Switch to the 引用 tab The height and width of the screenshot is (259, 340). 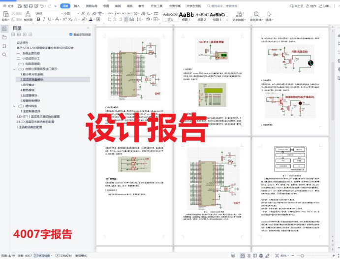click(x=106, y=6)
